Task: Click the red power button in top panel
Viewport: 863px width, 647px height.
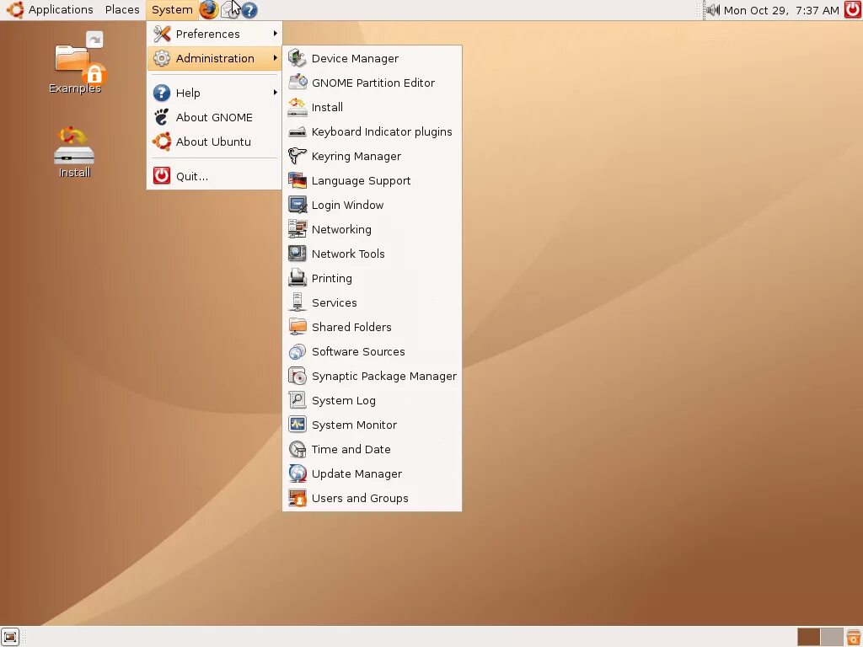Action: 853,10
